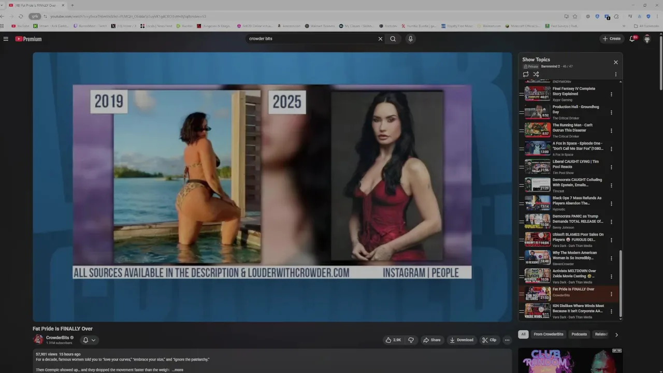Open the CrowderBits channel avatar
663x373 pixels.
38,339
